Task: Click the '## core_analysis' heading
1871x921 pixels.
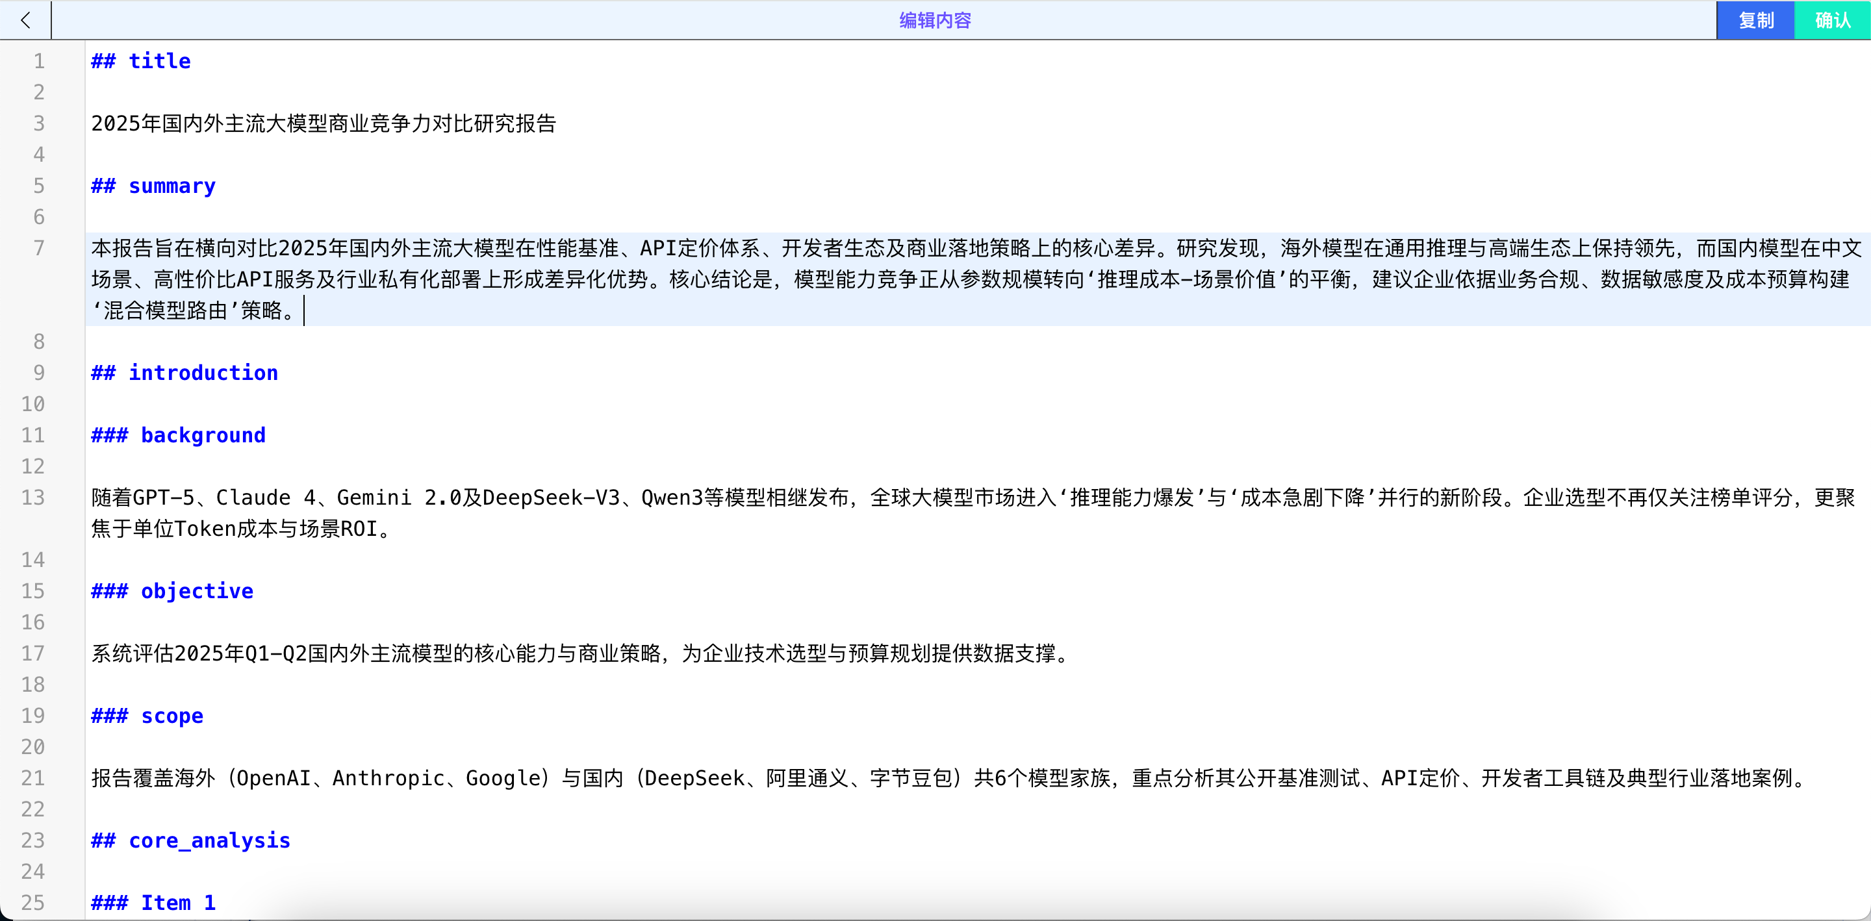Action: tap(191, 840)
